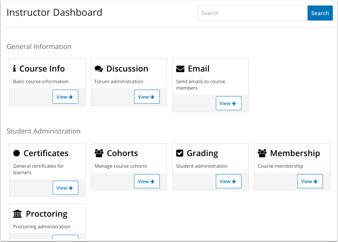
Task: Open Membership via its View button
Action: pyautogui.click(x=310, y=181)
